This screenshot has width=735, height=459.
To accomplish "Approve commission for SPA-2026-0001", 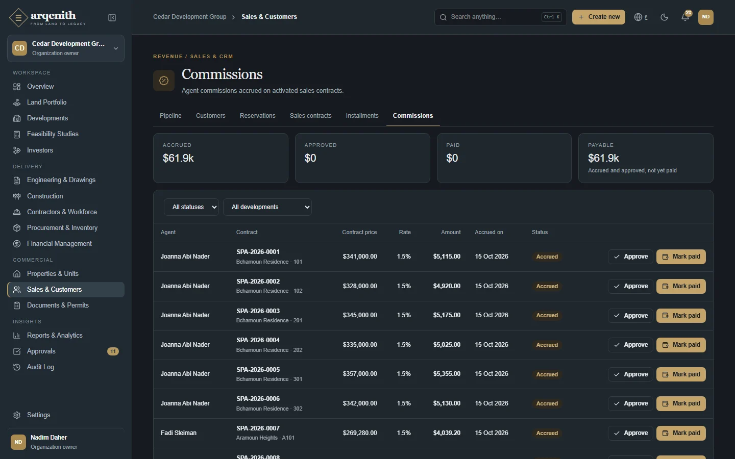I will click(x=630, y=257).
